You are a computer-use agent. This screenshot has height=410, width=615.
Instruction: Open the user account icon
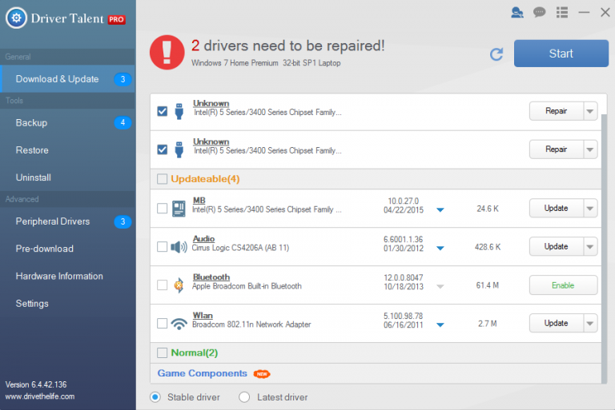pyautogui.click(x=517, y=12)
